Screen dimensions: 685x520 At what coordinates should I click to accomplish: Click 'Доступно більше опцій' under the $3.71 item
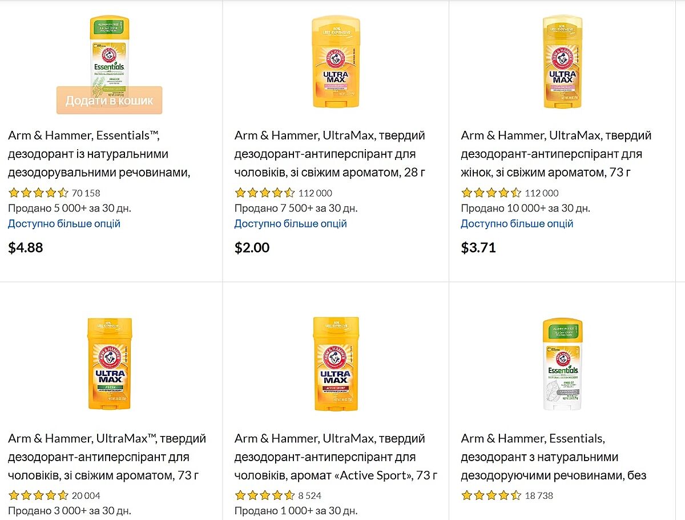point(517,223)
